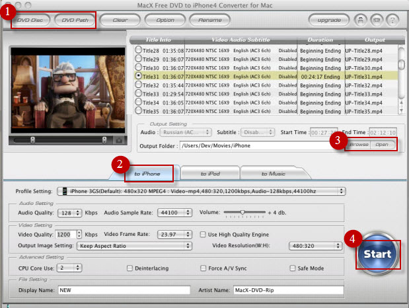
Task: Click the Output column header
Action: (375, 40)
